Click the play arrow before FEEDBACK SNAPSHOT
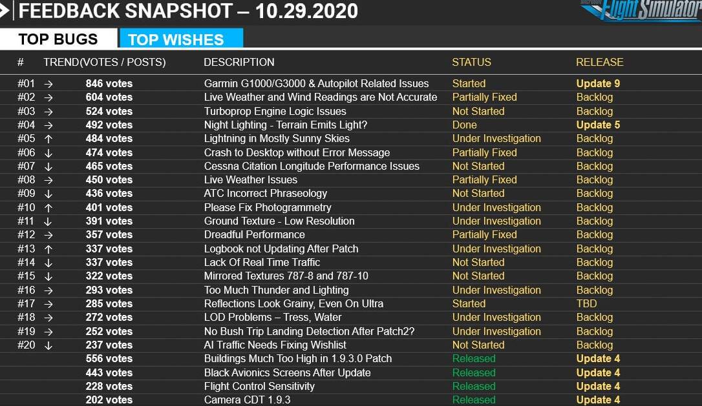 [4, 11]
